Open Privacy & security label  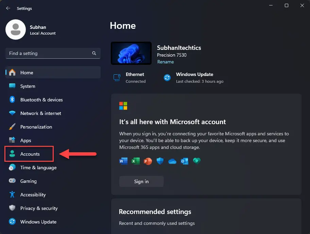[x=39, y=208]
